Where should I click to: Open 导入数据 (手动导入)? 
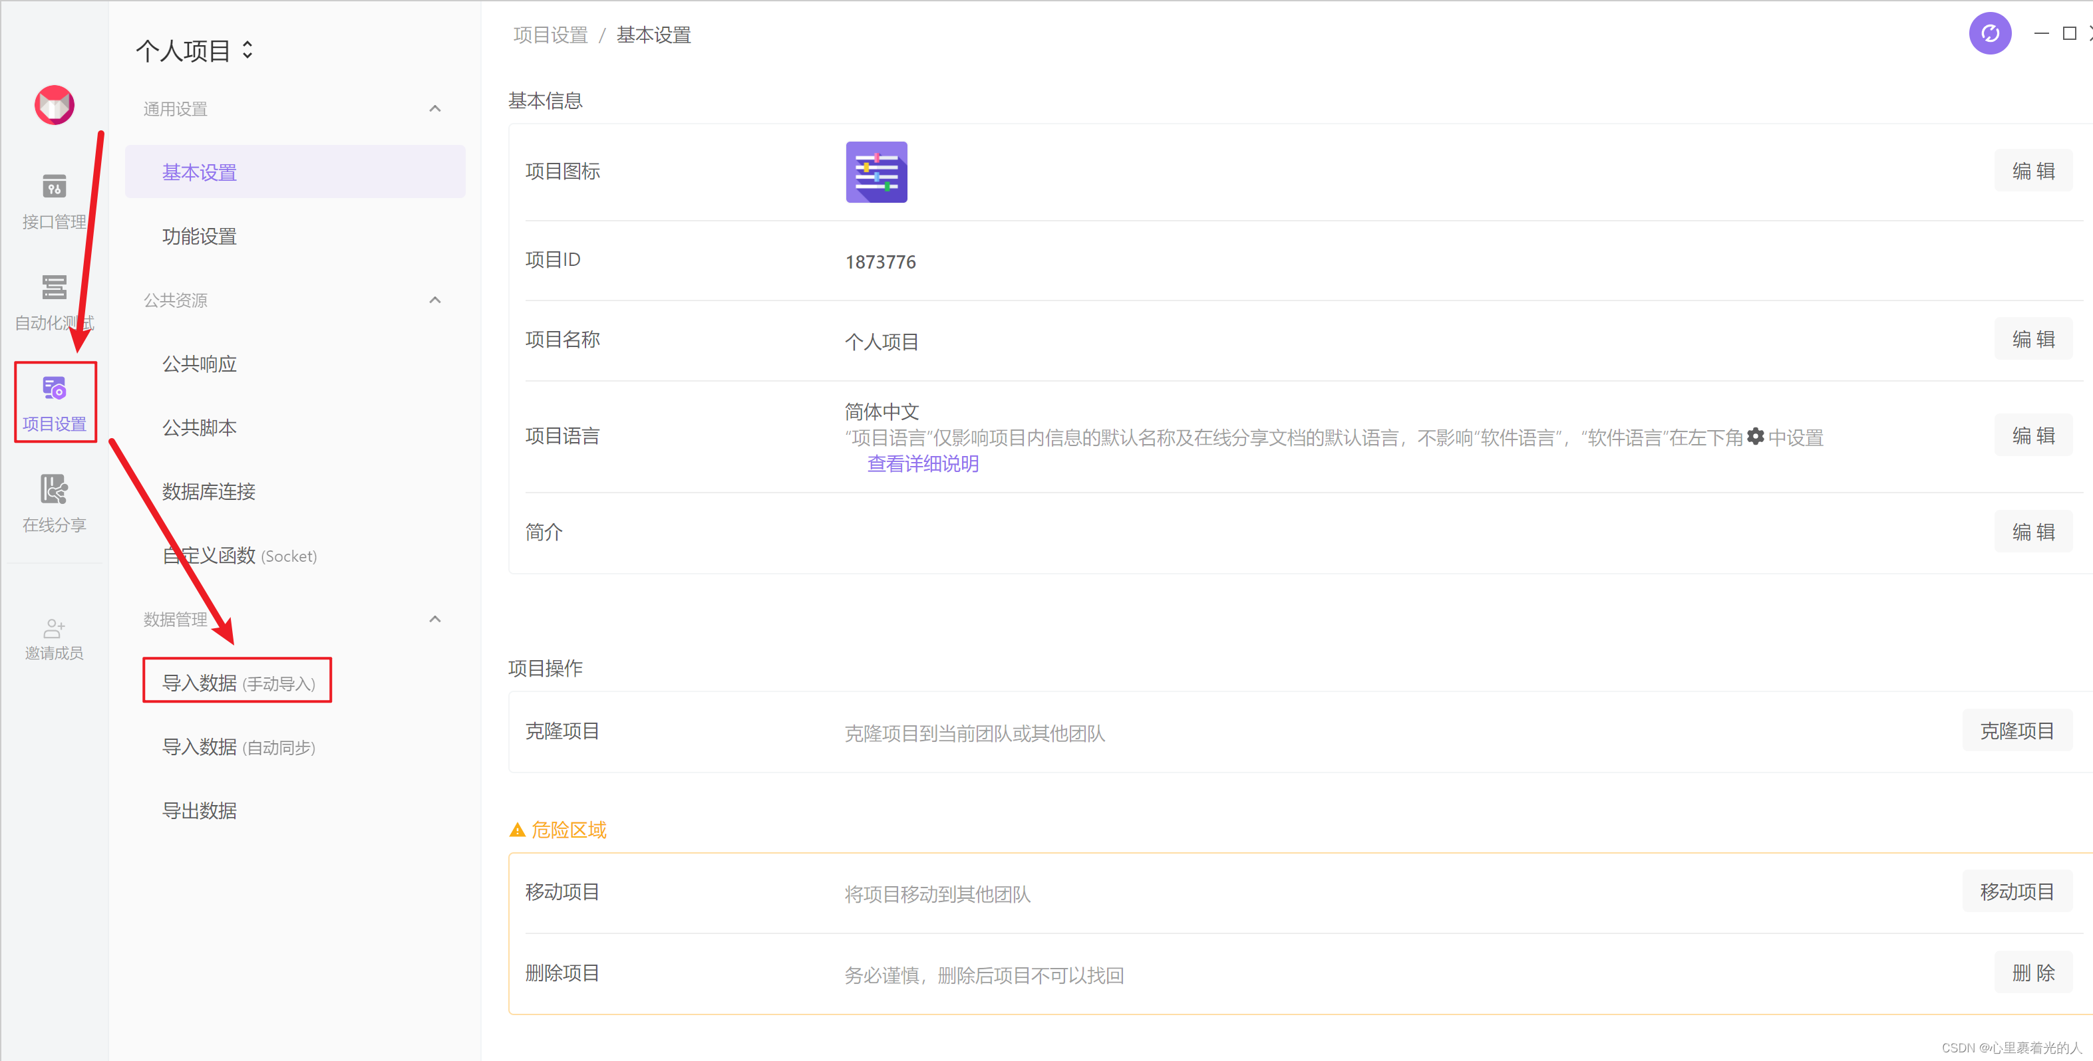click(x=238, y=683)
